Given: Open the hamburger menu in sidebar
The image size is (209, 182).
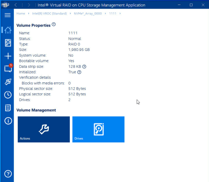Looking at the screenshot, I should point(8,15).
